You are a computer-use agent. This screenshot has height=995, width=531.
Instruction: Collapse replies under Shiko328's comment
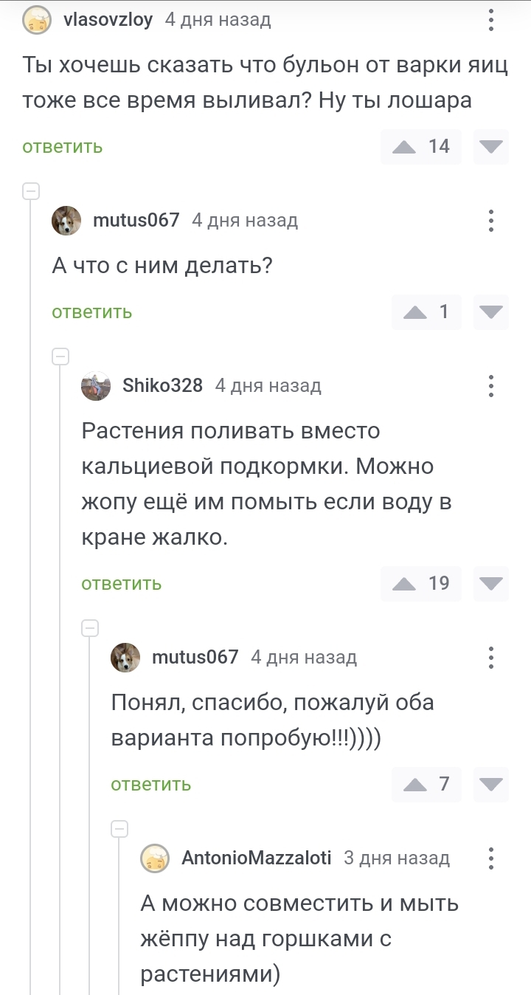click(90, 629)
